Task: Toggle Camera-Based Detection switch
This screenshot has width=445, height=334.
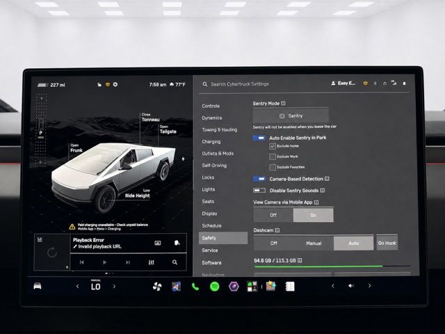Action: tap(259, 179)
